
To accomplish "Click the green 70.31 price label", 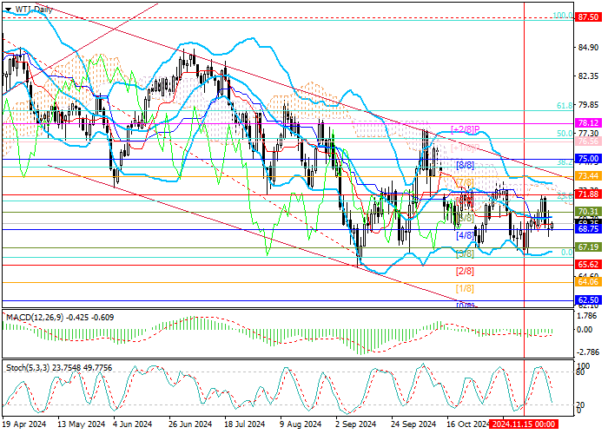I will coord(588,212).
